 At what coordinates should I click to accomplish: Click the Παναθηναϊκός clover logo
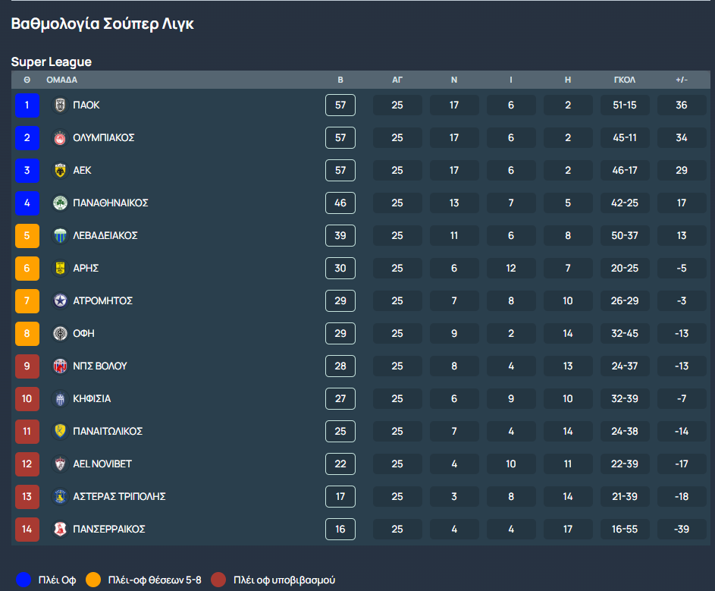[x=60, y=203]
